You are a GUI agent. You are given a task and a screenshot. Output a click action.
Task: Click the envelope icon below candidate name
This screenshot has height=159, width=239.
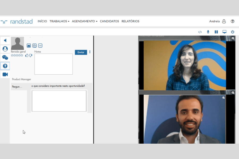(29, 46)
